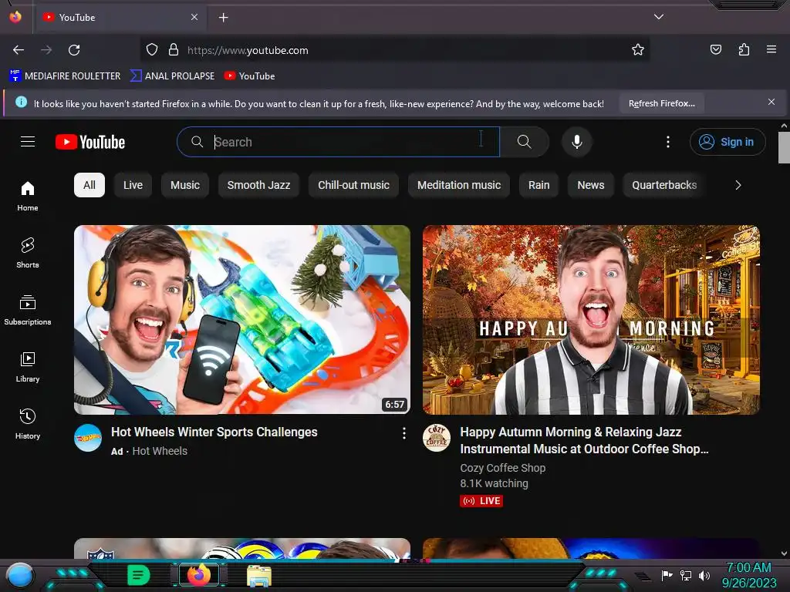This screenshot has width=790, height=592.
Task: Open Hot Wheels ad options menu
Action: pos(404,433)
